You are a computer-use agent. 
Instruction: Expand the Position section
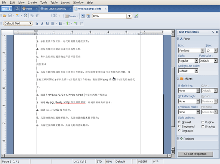tap(178, 139)
